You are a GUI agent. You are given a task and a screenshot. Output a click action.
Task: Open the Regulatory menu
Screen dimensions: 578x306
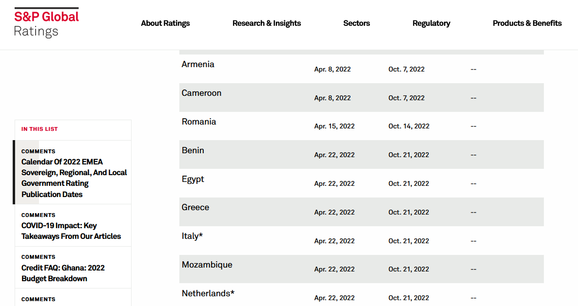coord(431,23)
